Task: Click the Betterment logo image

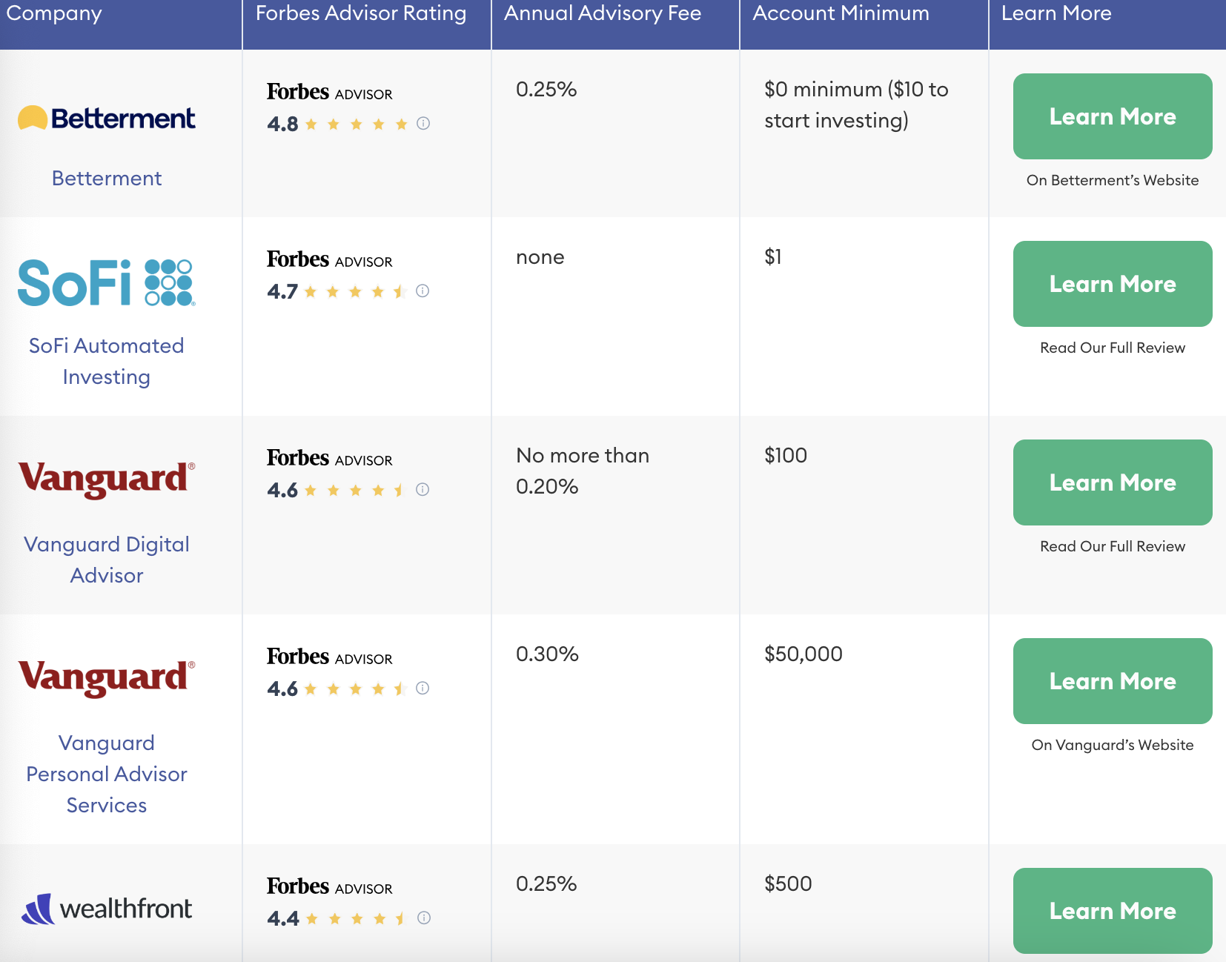Action: [107, 119]
